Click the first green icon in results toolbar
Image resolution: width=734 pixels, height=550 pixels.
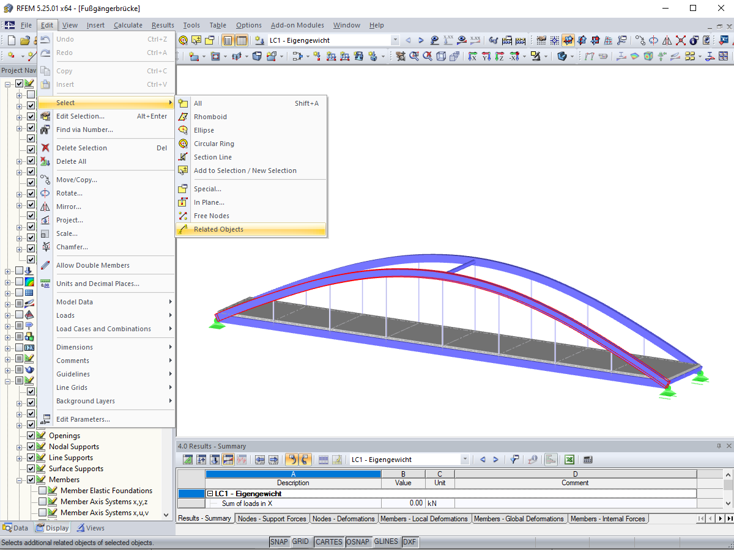coord(188,460)
